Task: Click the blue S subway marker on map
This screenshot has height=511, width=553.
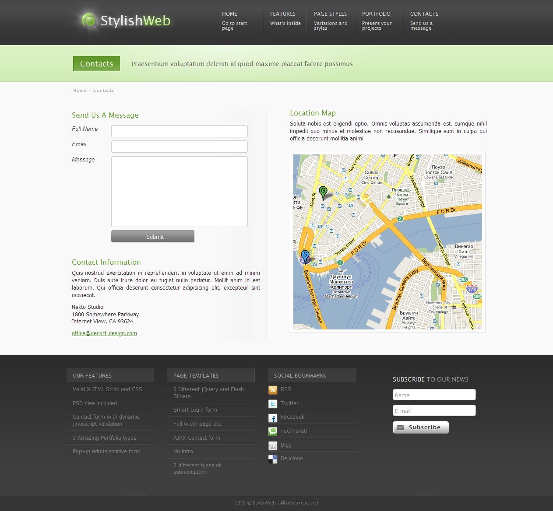Action: [x=304, y=254]
